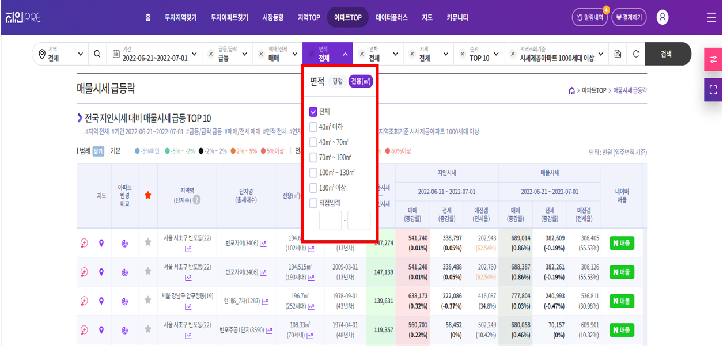This screenshot has width=723, height=353.
Task: Open the user profile icon
Action: click(x=663, y=17)
